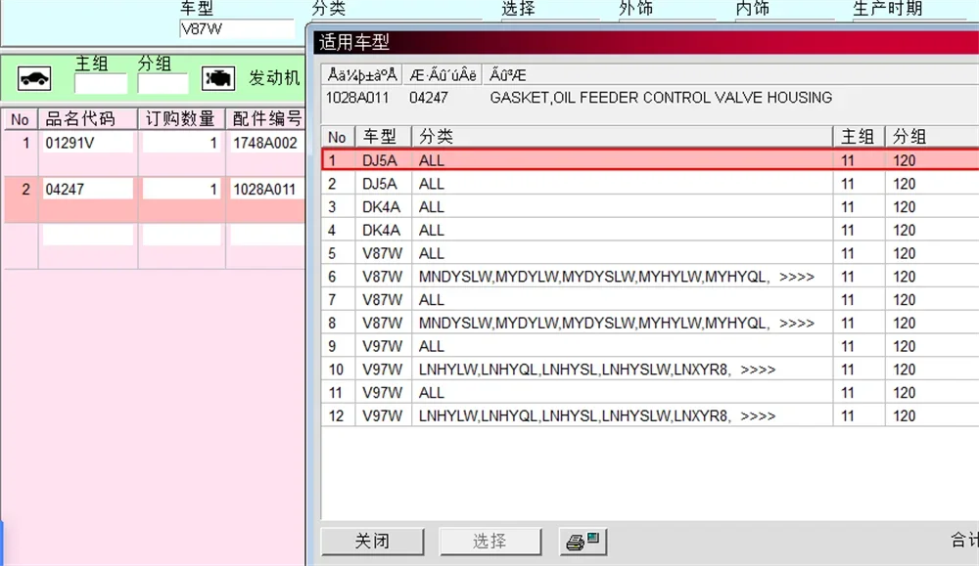Image resolution: width=979 pixels, height=566 pixels.
Task: Click part number 1028A011 in dialog header
Action: coord(357,97)
